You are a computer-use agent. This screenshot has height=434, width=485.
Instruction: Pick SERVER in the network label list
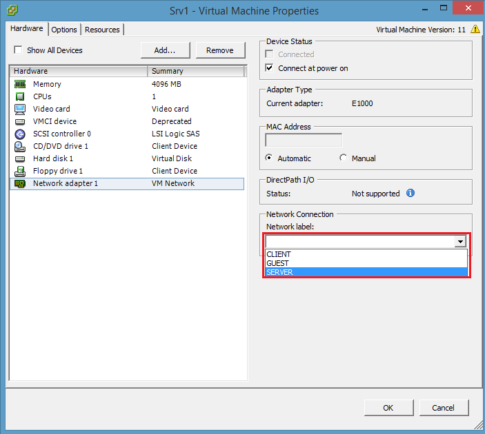366,272
